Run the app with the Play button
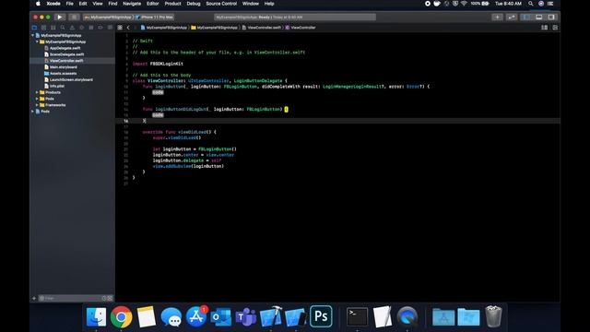Screen dimensions: 590x332 pos(59,17)
